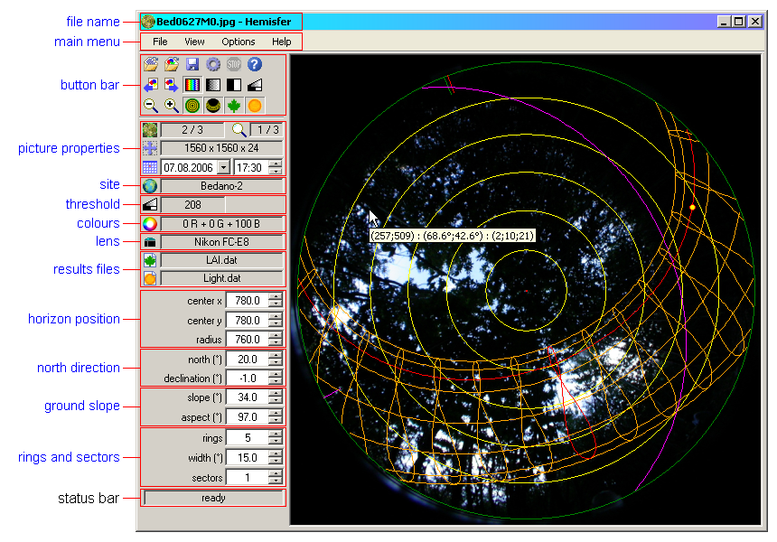The image size is (777, 542).
Task: Click the spinner beside the rings value
Action: [276, 438]
